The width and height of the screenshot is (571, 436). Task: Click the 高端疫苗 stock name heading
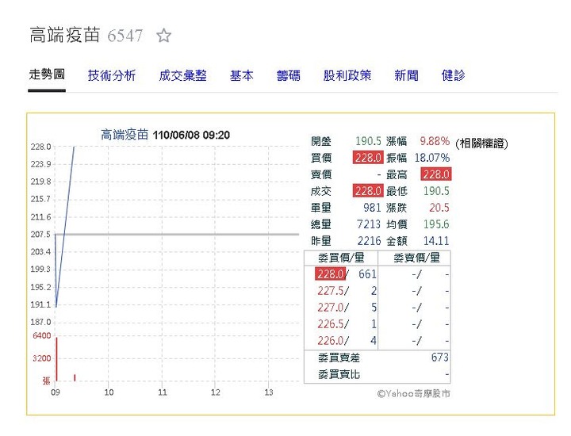pos(64,36)
